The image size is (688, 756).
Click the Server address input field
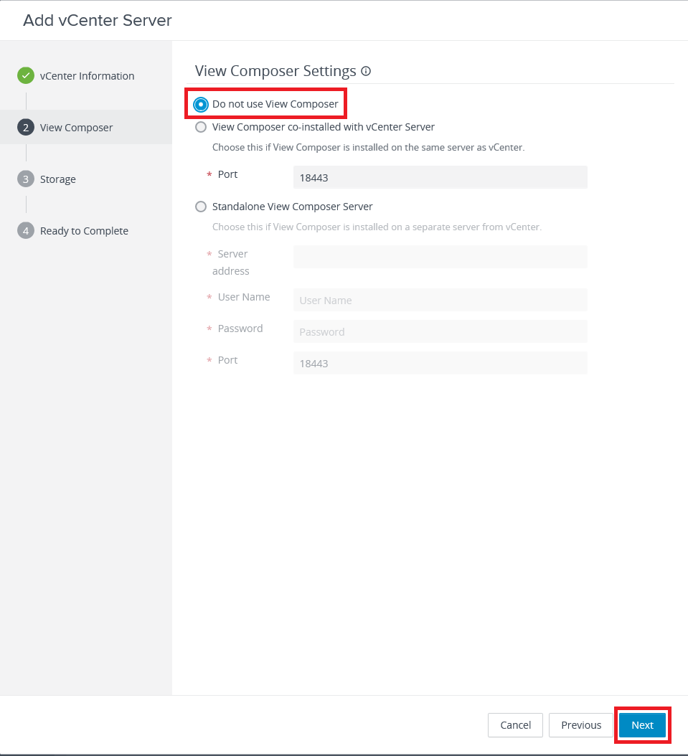click(440, 257)
